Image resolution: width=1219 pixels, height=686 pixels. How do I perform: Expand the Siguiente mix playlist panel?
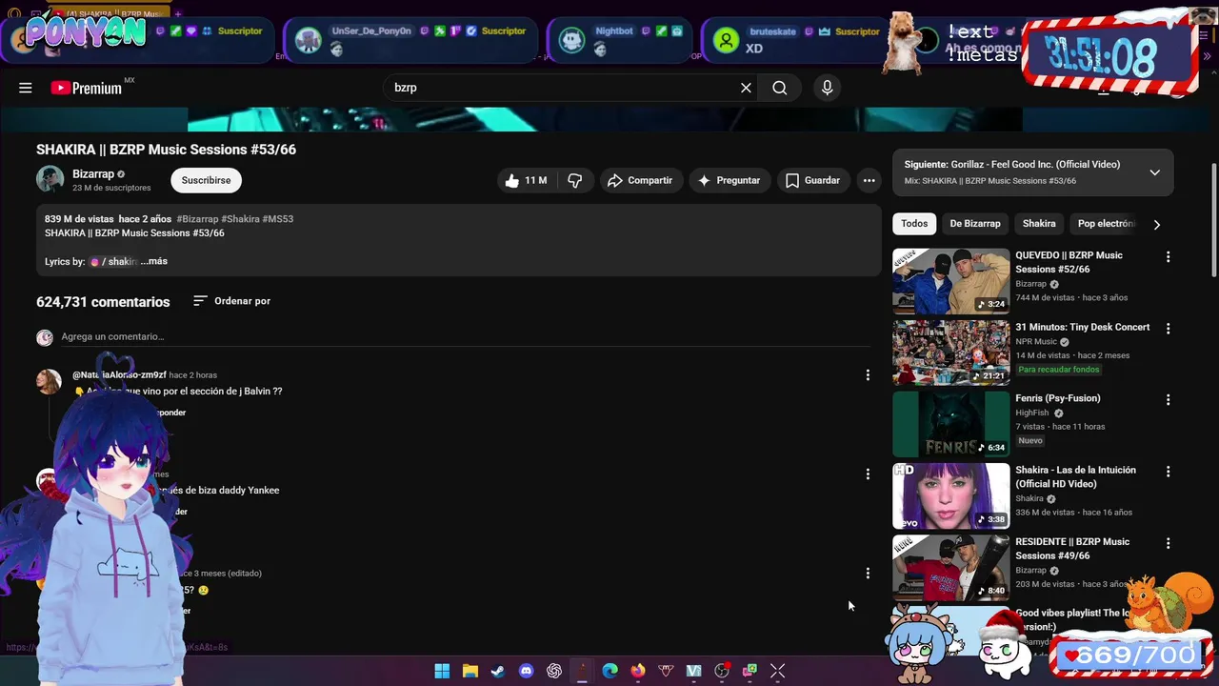click(x=1154, y=172)
